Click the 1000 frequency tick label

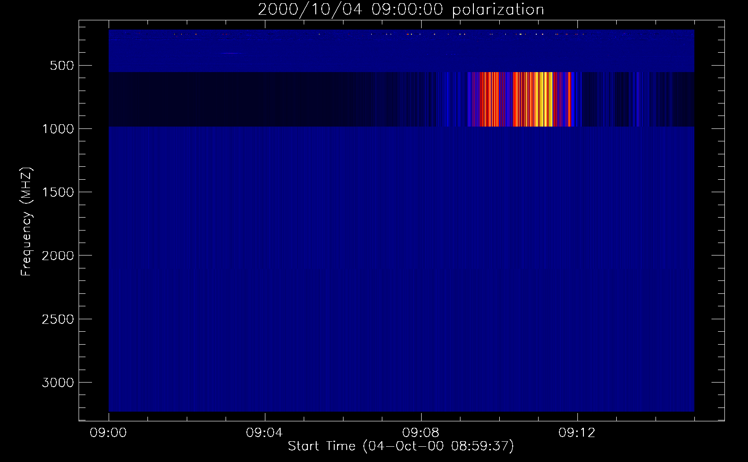point(58,129)
